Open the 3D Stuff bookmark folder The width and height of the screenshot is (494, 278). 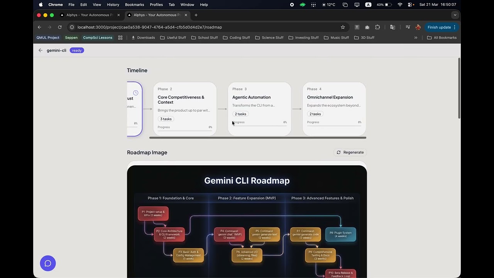click(x=364, y=37)
